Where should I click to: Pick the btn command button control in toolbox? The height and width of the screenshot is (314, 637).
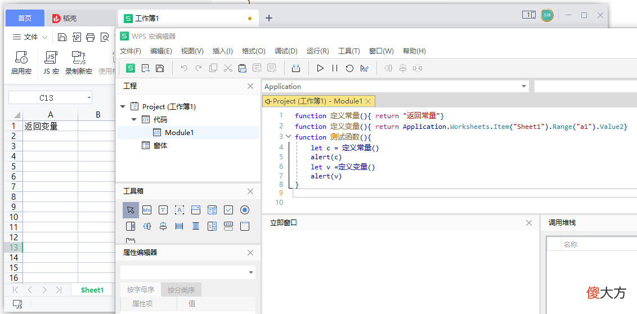tap(147, 210)
